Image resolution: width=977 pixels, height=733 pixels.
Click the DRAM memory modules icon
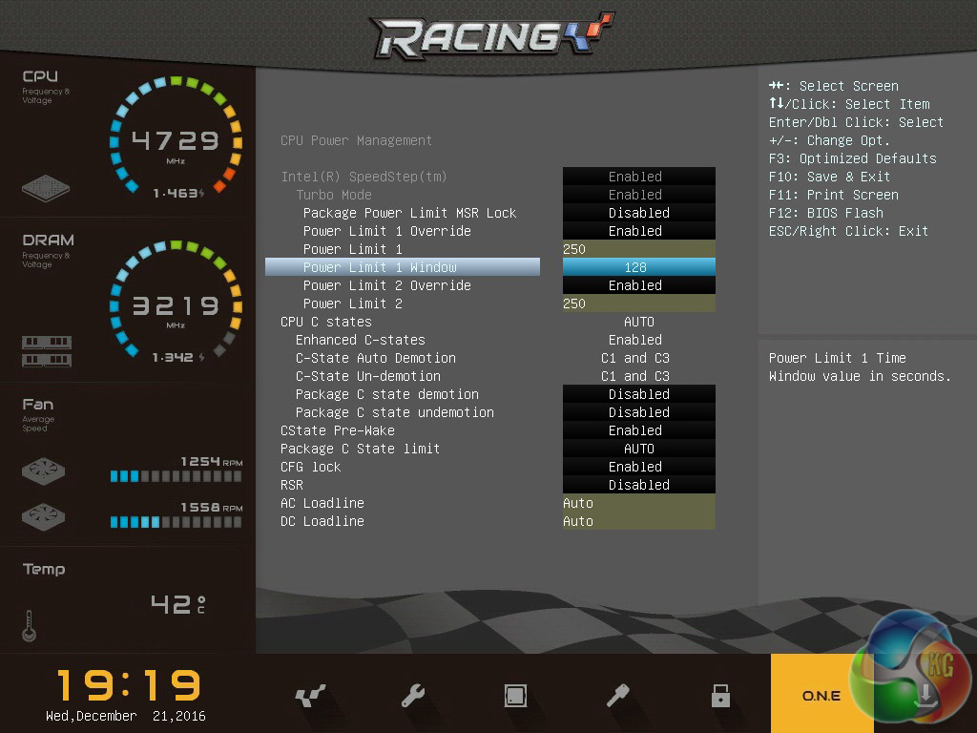47,351
